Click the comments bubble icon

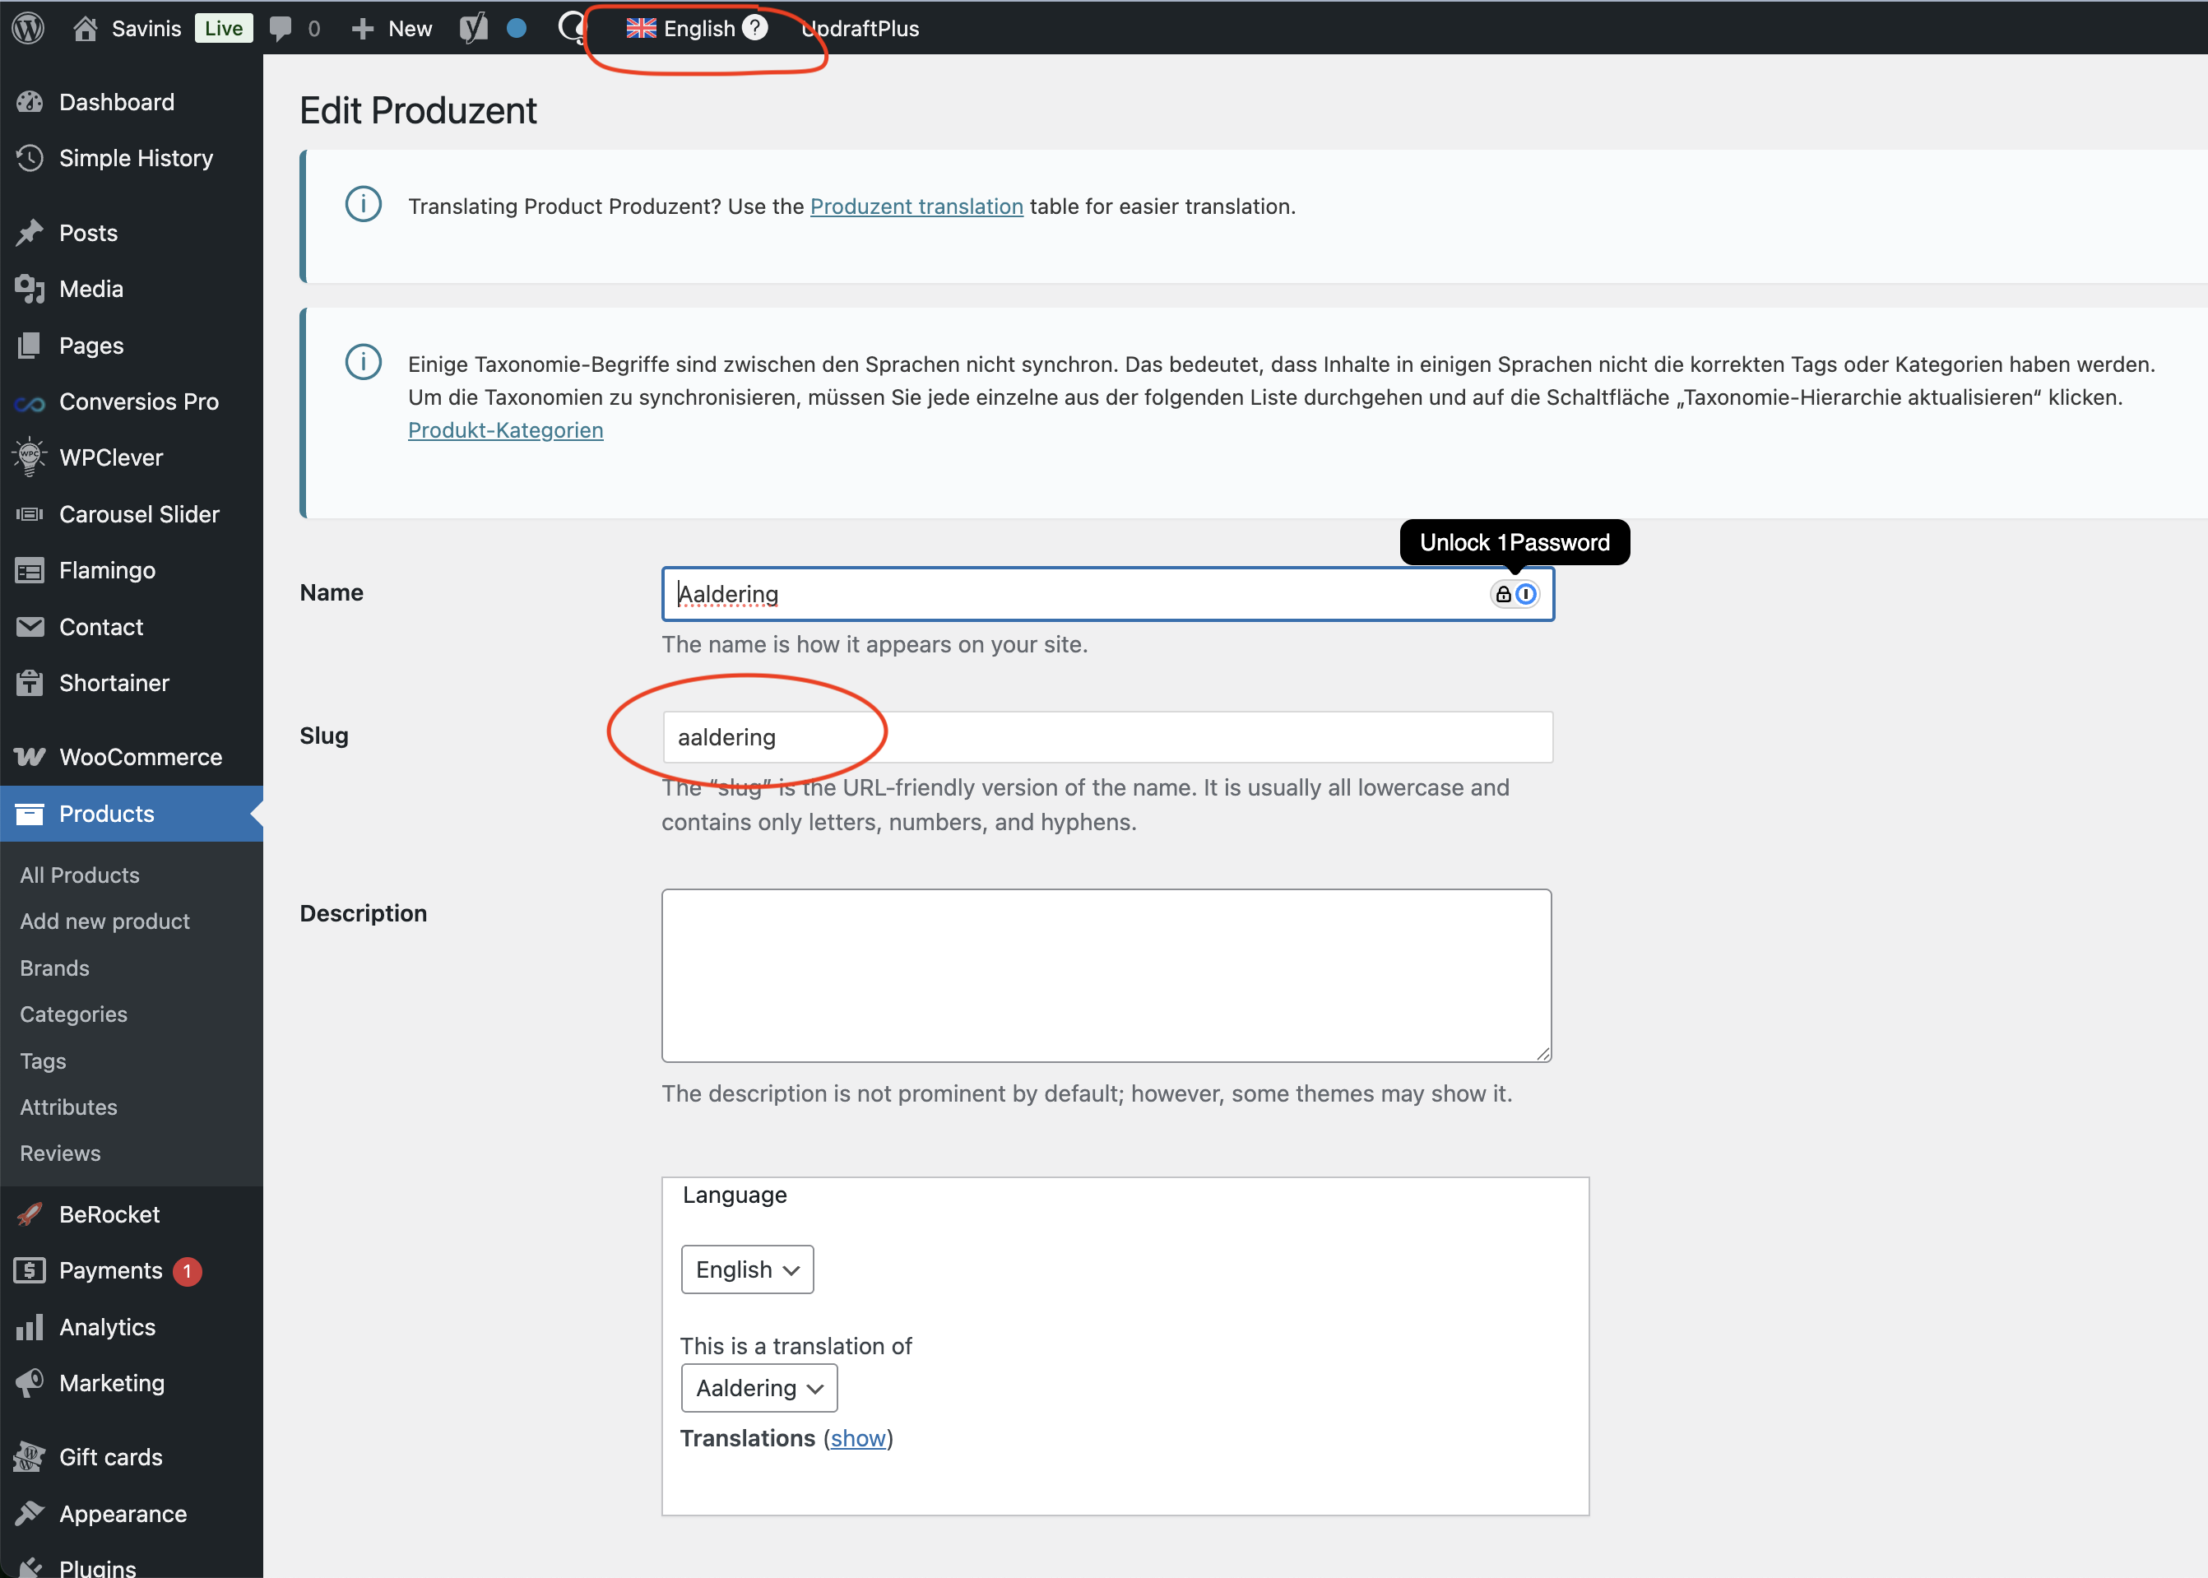[x=281, y=28]
